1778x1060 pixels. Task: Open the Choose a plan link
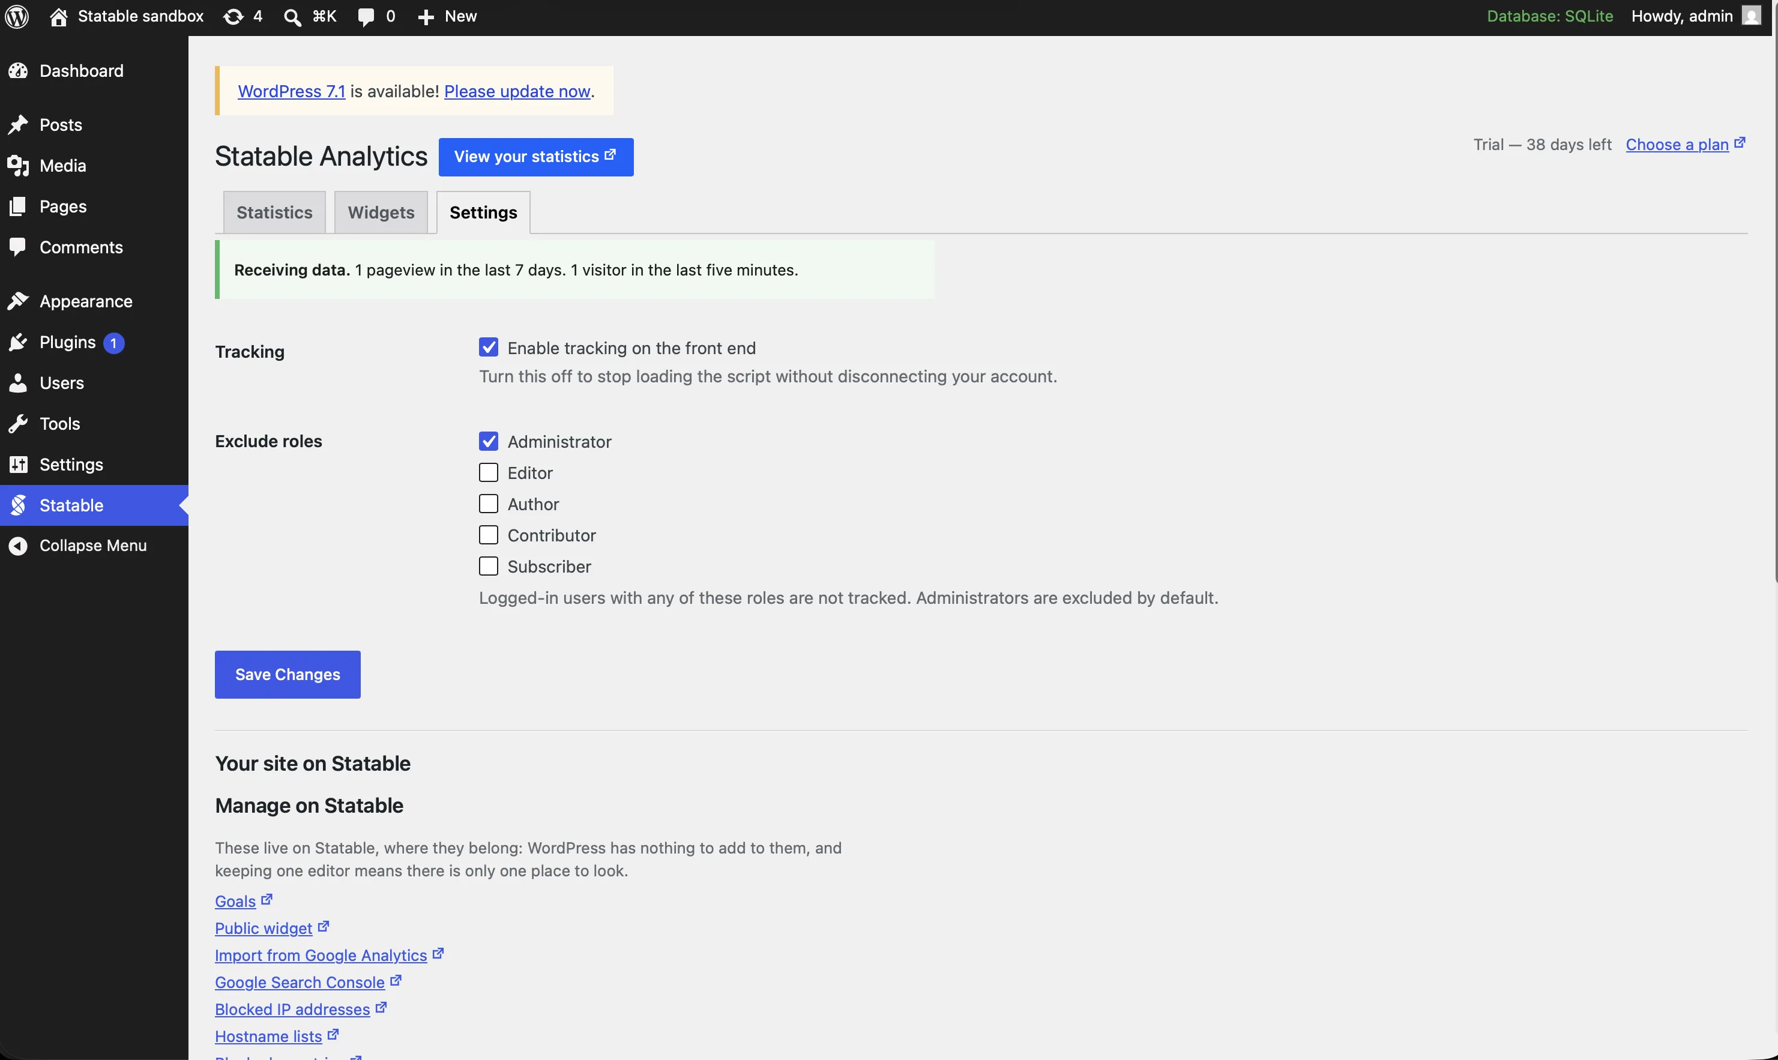point(1677,144)
